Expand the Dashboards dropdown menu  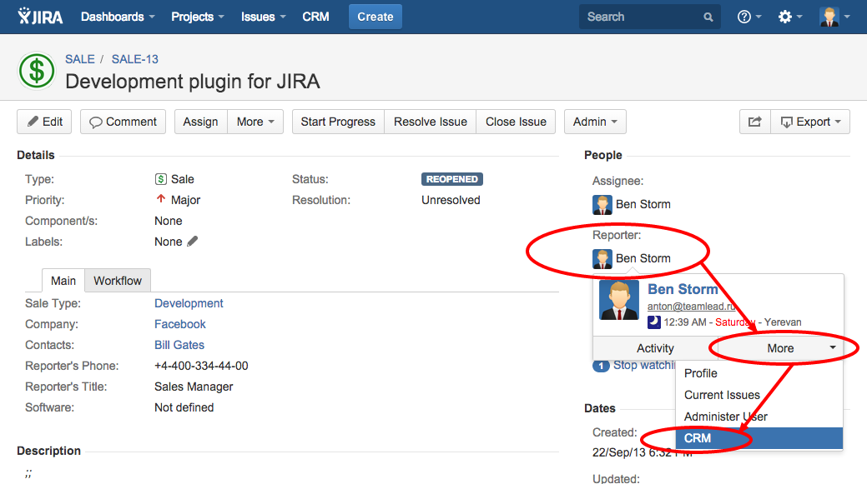click(x=118, y=17)
